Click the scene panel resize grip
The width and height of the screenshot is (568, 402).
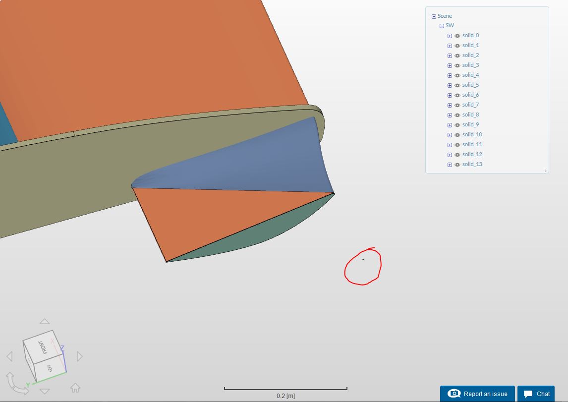(x=546, y=170)
